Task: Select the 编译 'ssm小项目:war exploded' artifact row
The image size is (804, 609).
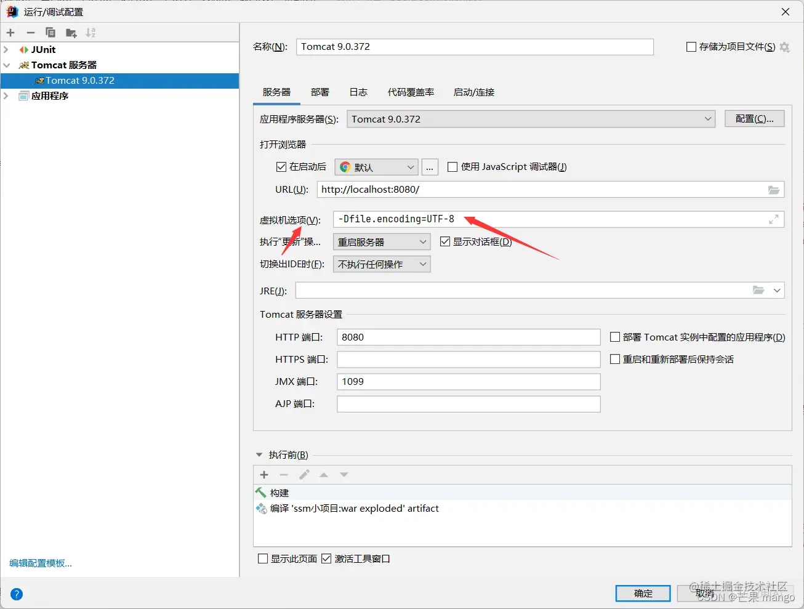Action: point(523,509)
